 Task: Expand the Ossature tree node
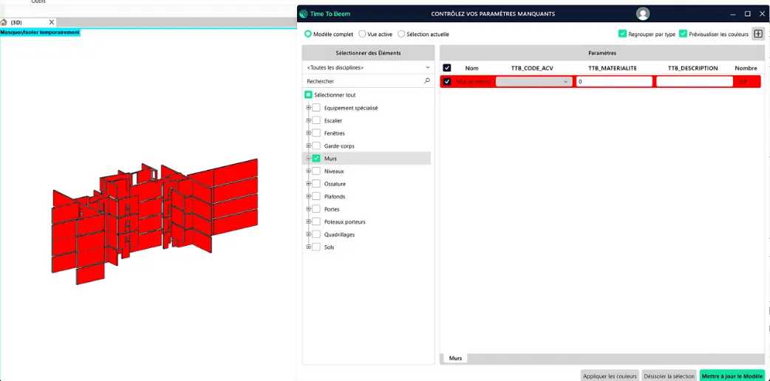tap(309, 184)
